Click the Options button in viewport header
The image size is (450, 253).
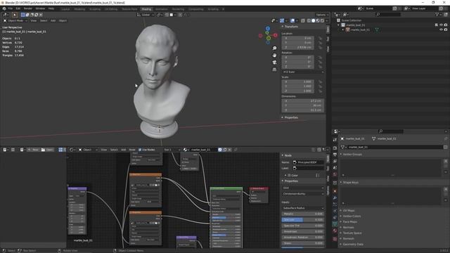pyautogui.click(x=322, y=15)
